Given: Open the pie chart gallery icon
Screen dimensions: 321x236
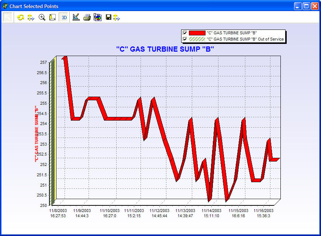Looking at the screenshot, I should [x=97, y=17].
